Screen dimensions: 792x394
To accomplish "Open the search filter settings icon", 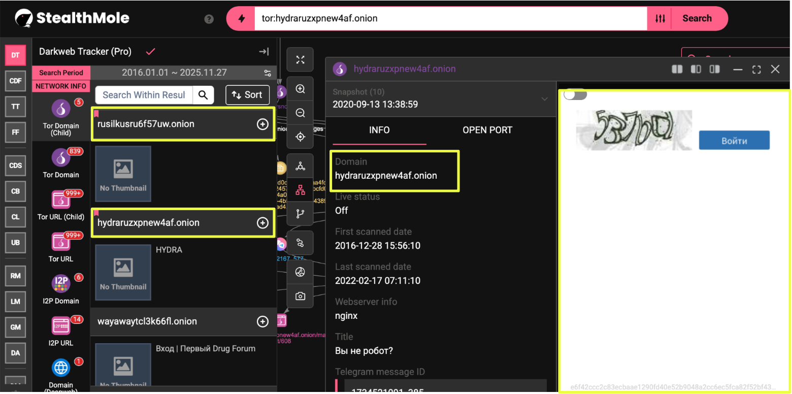I will (659, 19).
